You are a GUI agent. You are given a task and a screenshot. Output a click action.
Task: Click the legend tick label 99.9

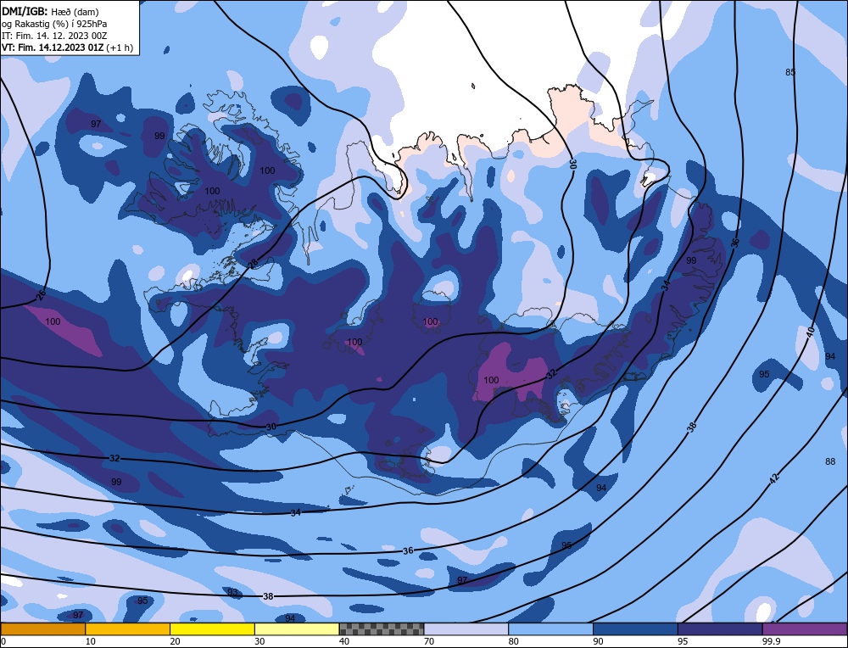(x=770, y=641)
